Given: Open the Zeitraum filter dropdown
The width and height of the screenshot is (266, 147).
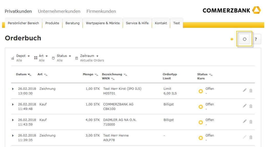Looking at the screenshot, I should point(89,56).
